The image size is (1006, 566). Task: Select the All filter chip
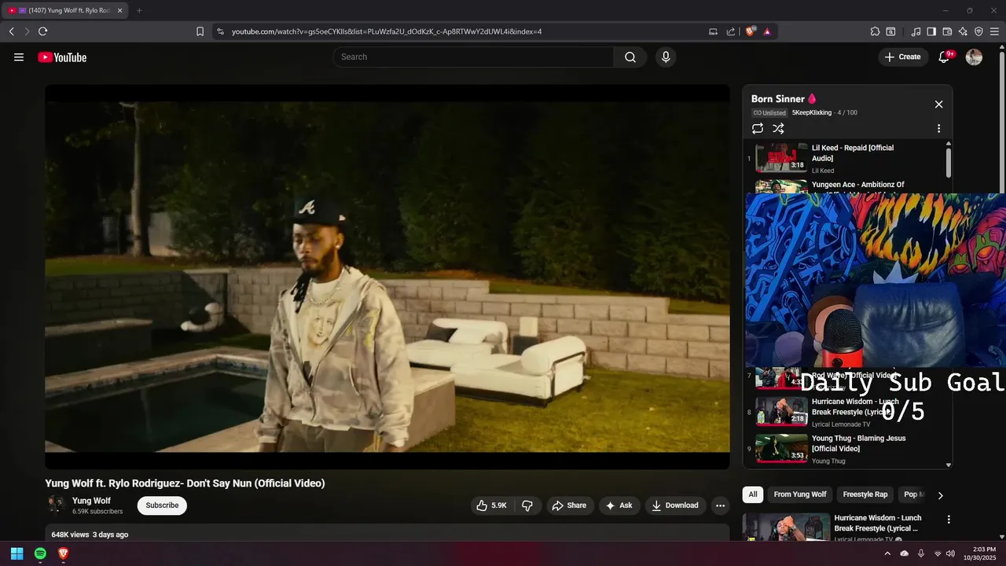tap(753, 494)
